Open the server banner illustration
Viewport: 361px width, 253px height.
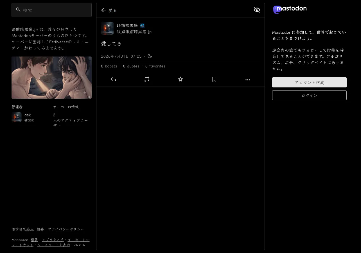[x=51, y=78]
